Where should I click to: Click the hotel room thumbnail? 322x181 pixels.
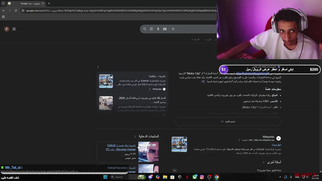pos(106,103)
